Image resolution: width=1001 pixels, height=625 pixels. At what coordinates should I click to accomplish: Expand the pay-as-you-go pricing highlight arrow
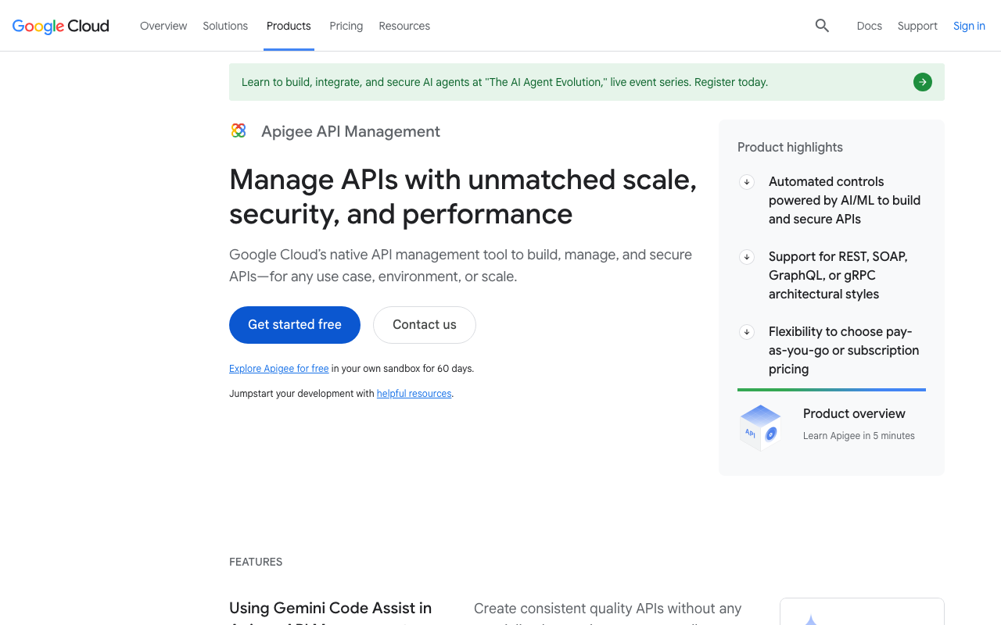click(x=747, y=332)
